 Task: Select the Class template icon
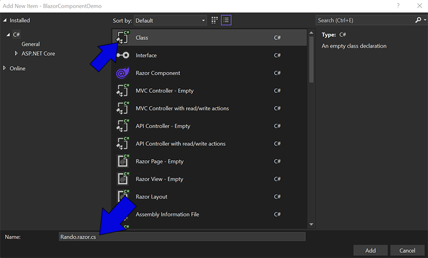coord(123,38)
